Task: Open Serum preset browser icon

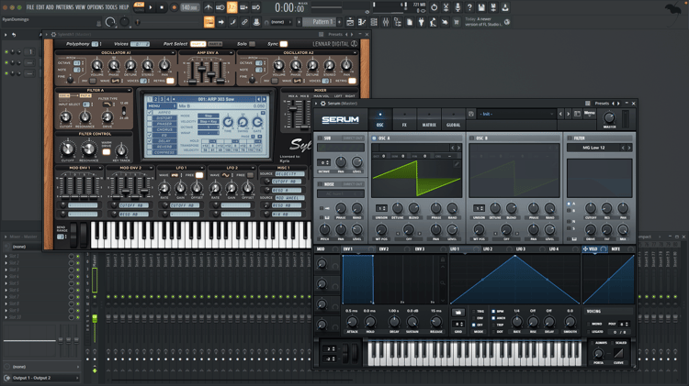Action: coord(578,114)
